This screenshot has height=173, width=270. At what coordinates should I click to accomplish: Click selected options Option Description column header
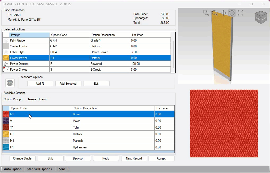110,35
